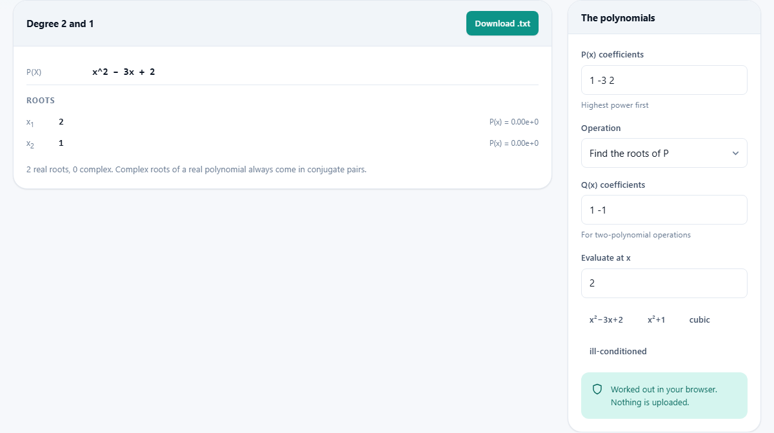
Task: Select the cubic preset
Action: point(699,319)
